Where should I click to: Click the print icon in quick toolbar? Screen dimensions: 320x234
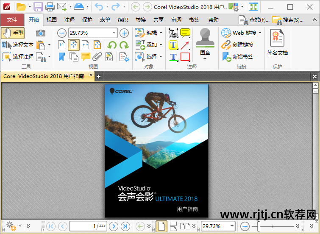coord(50,7)
